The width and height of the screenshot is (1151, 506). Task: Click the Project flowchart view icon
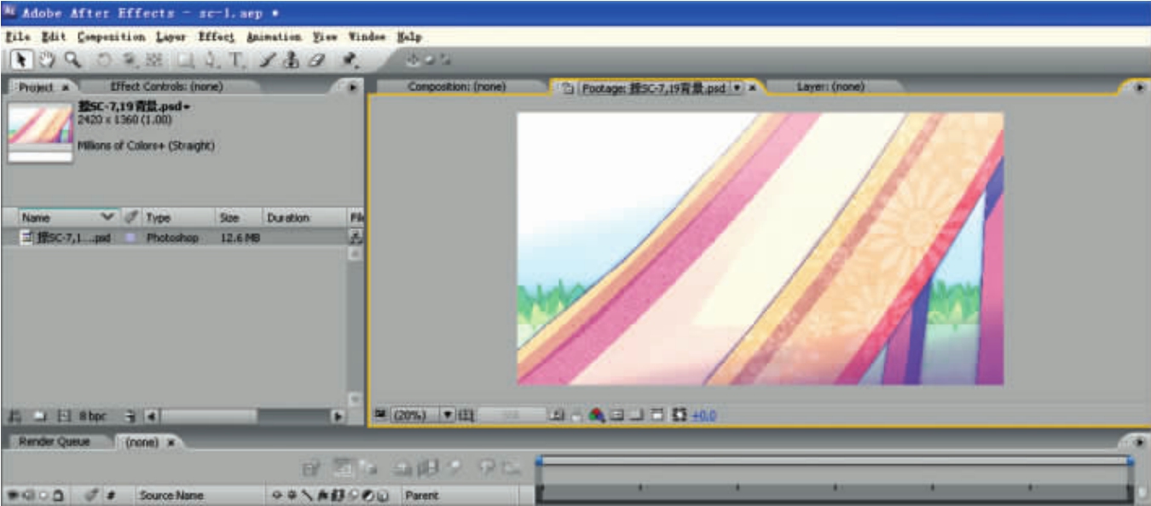(x=356, y=239)
